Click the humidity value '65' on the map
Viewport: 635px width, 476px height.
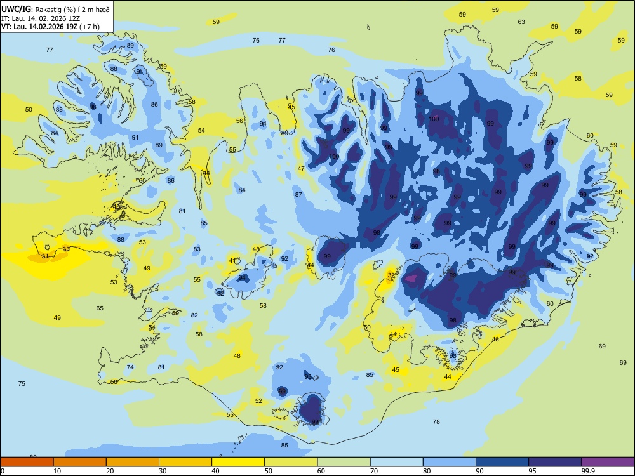(100, 308)
